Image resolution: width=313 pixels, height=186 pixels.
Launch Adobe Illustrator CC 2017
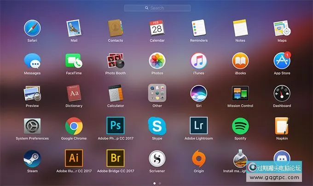[74, 158]
